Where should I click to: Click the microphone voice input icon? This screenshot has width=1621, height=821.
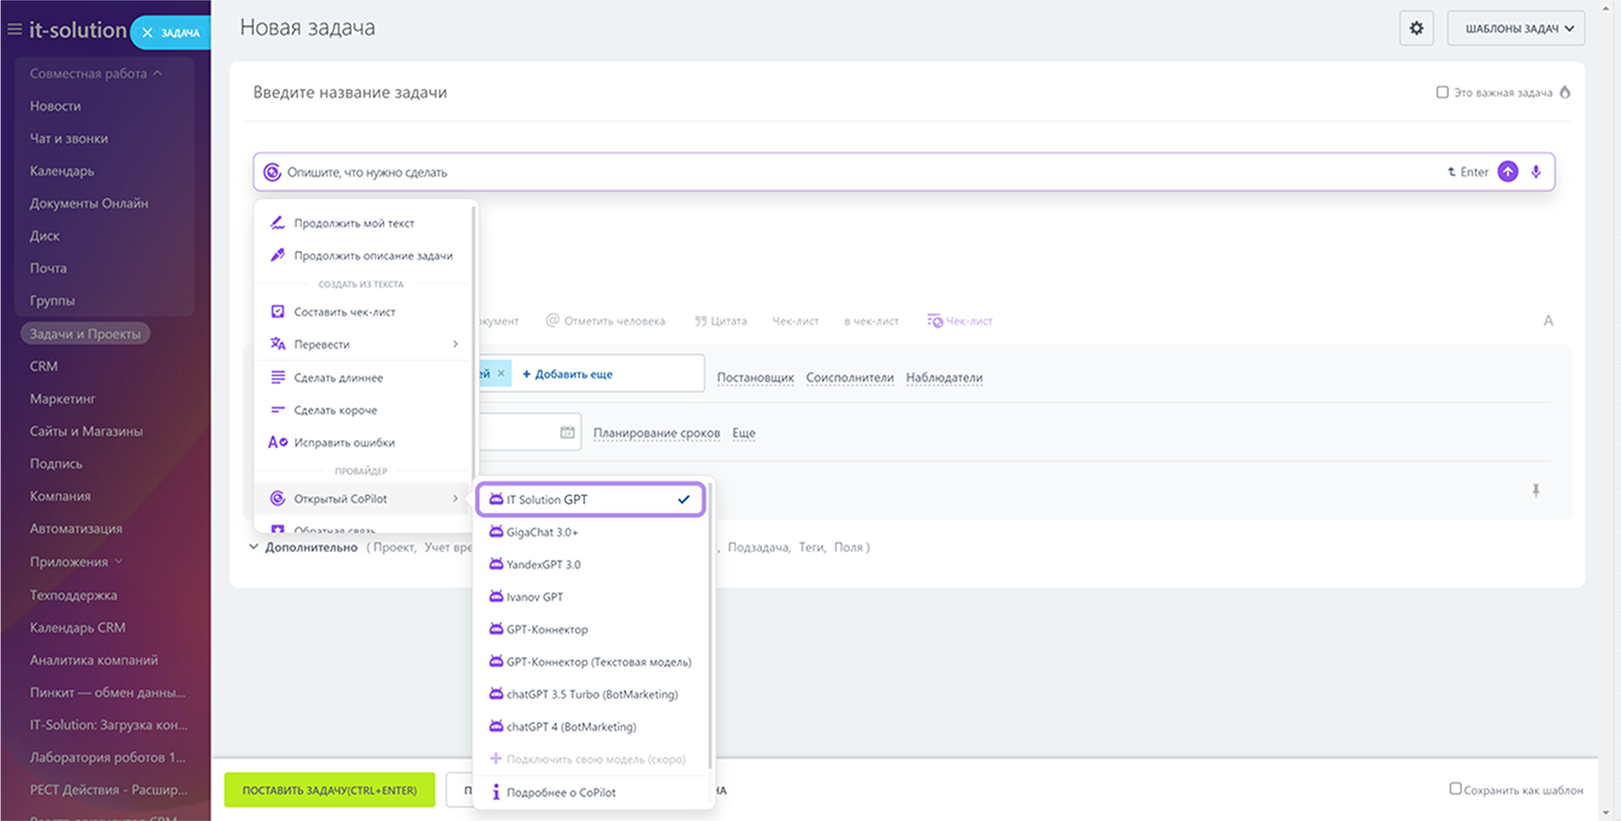tap(1536, 172)
